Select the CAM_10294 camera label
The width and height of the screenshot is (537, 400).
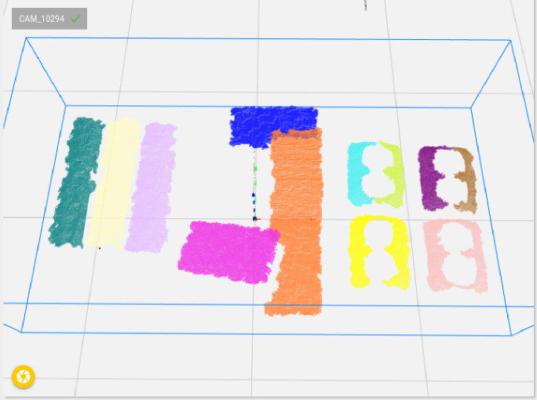click(41, 19)
